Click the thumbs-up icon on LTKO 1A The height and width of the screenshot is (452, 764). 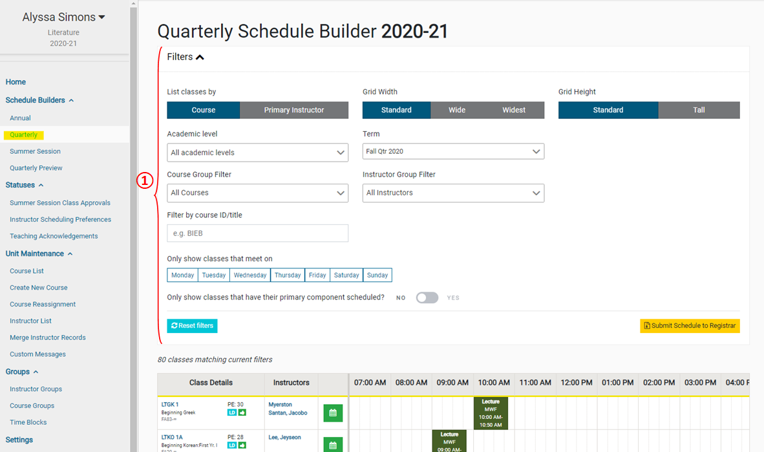tap(242, 445)
